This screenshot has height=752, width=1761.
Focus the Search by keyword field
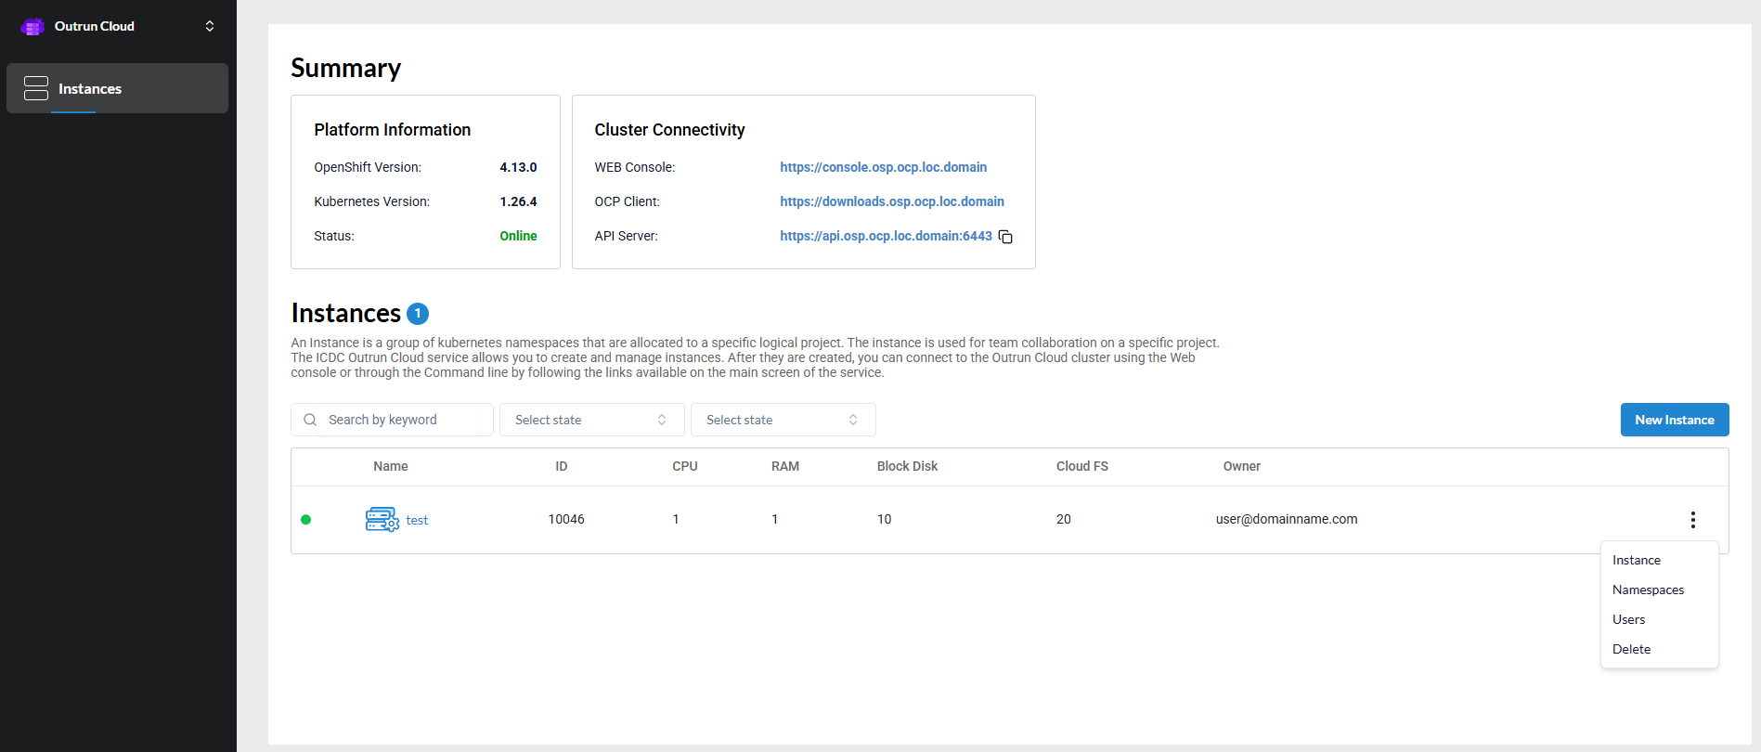(404, 420)
